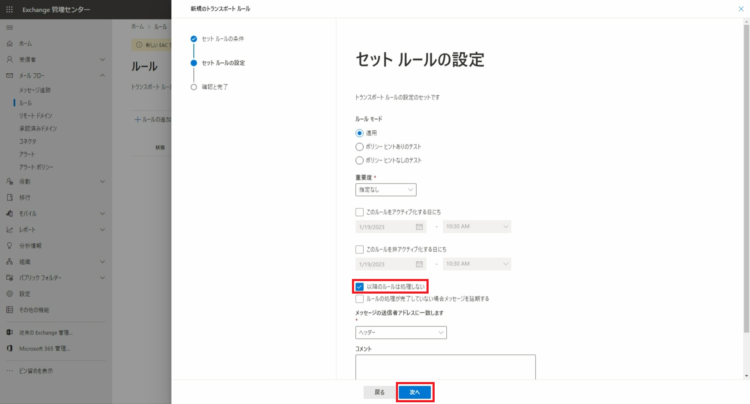Select ポリシー ヒントありのテスト radio button
Viewport: 750px width, 404px height.
(x=359, y=147)
